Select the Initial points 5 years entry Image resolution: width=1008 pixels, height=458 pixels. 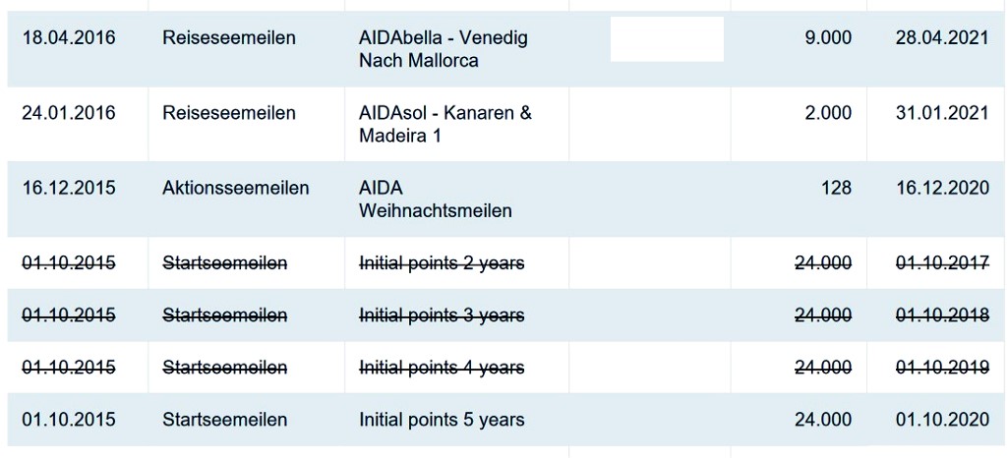pyautogui.click(x=442, y=420)
